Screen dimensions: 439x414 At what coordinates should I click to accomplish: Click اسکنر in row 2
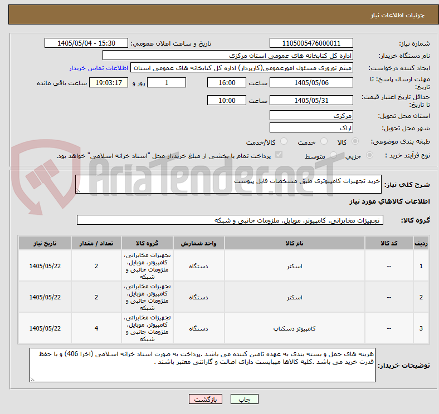(x=294, y=297)
